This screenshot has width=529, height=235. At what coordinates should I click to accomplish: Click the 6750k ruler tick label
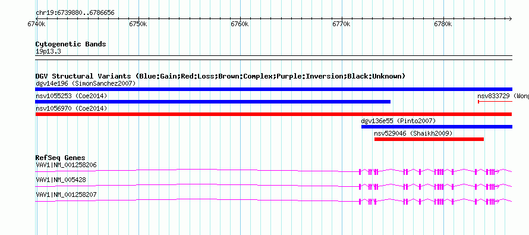click(x=138, y=24)
